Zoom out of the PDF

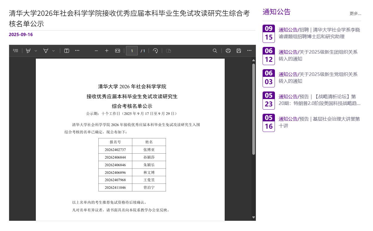[96, 51]
